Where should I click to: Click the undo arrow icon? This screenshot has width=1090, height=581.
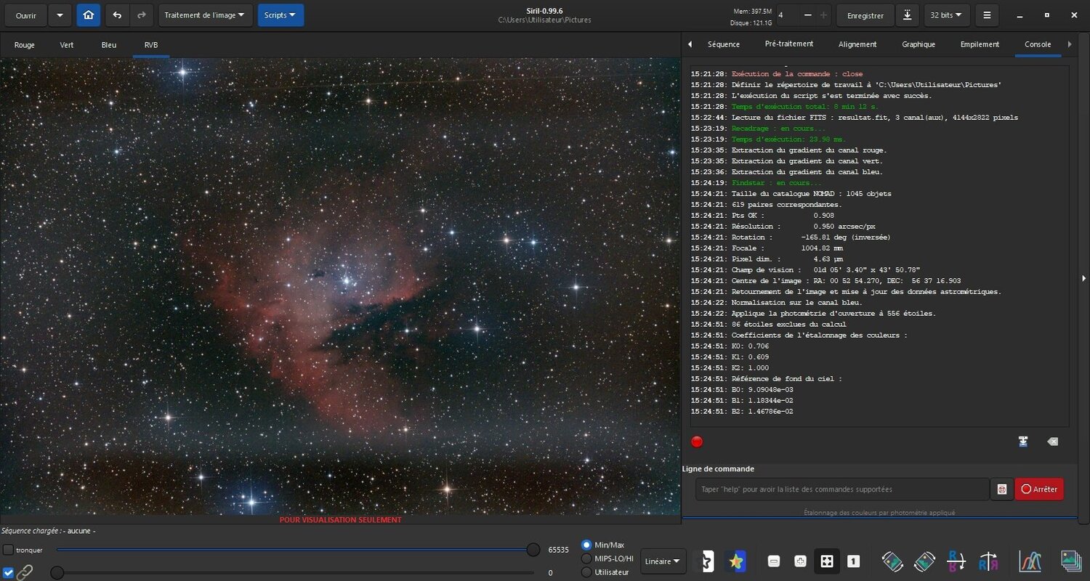tap(116, 15)
